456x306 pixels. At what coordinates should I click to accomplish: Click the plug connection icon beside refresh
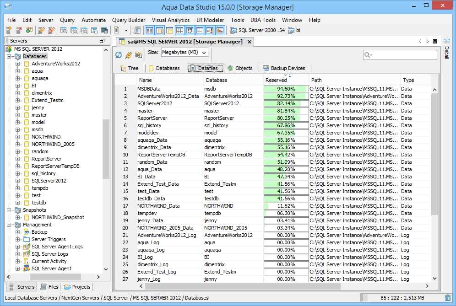point(129,54)
